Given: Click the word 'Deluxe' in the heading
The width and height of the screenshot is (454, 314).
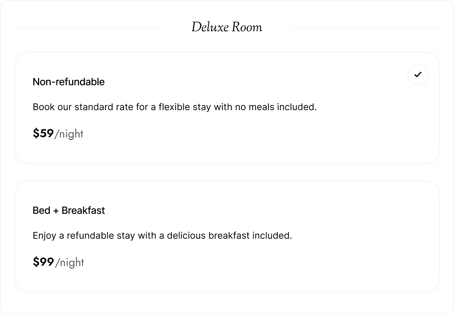Looking at the screenshot, I should click(209, 27).
